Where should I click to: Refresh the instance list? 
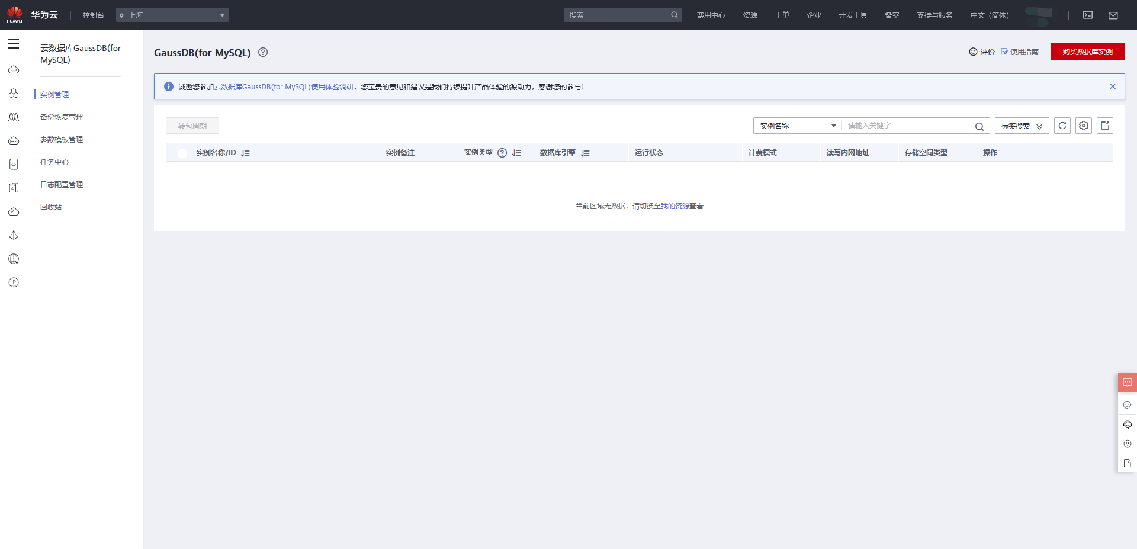pyautogui.click(x=1062, y=126)
